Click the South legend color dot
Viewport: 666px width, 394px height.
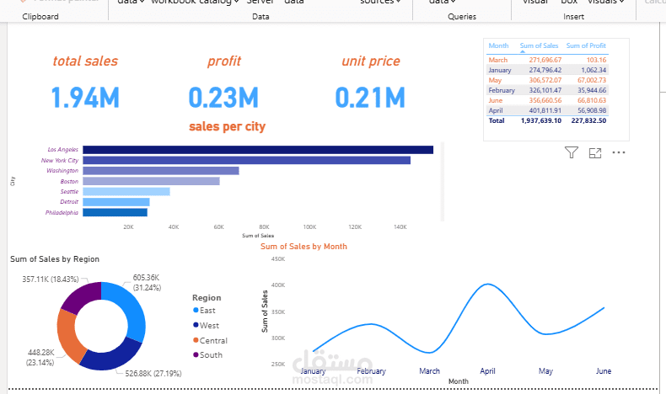tap(196, 354)
